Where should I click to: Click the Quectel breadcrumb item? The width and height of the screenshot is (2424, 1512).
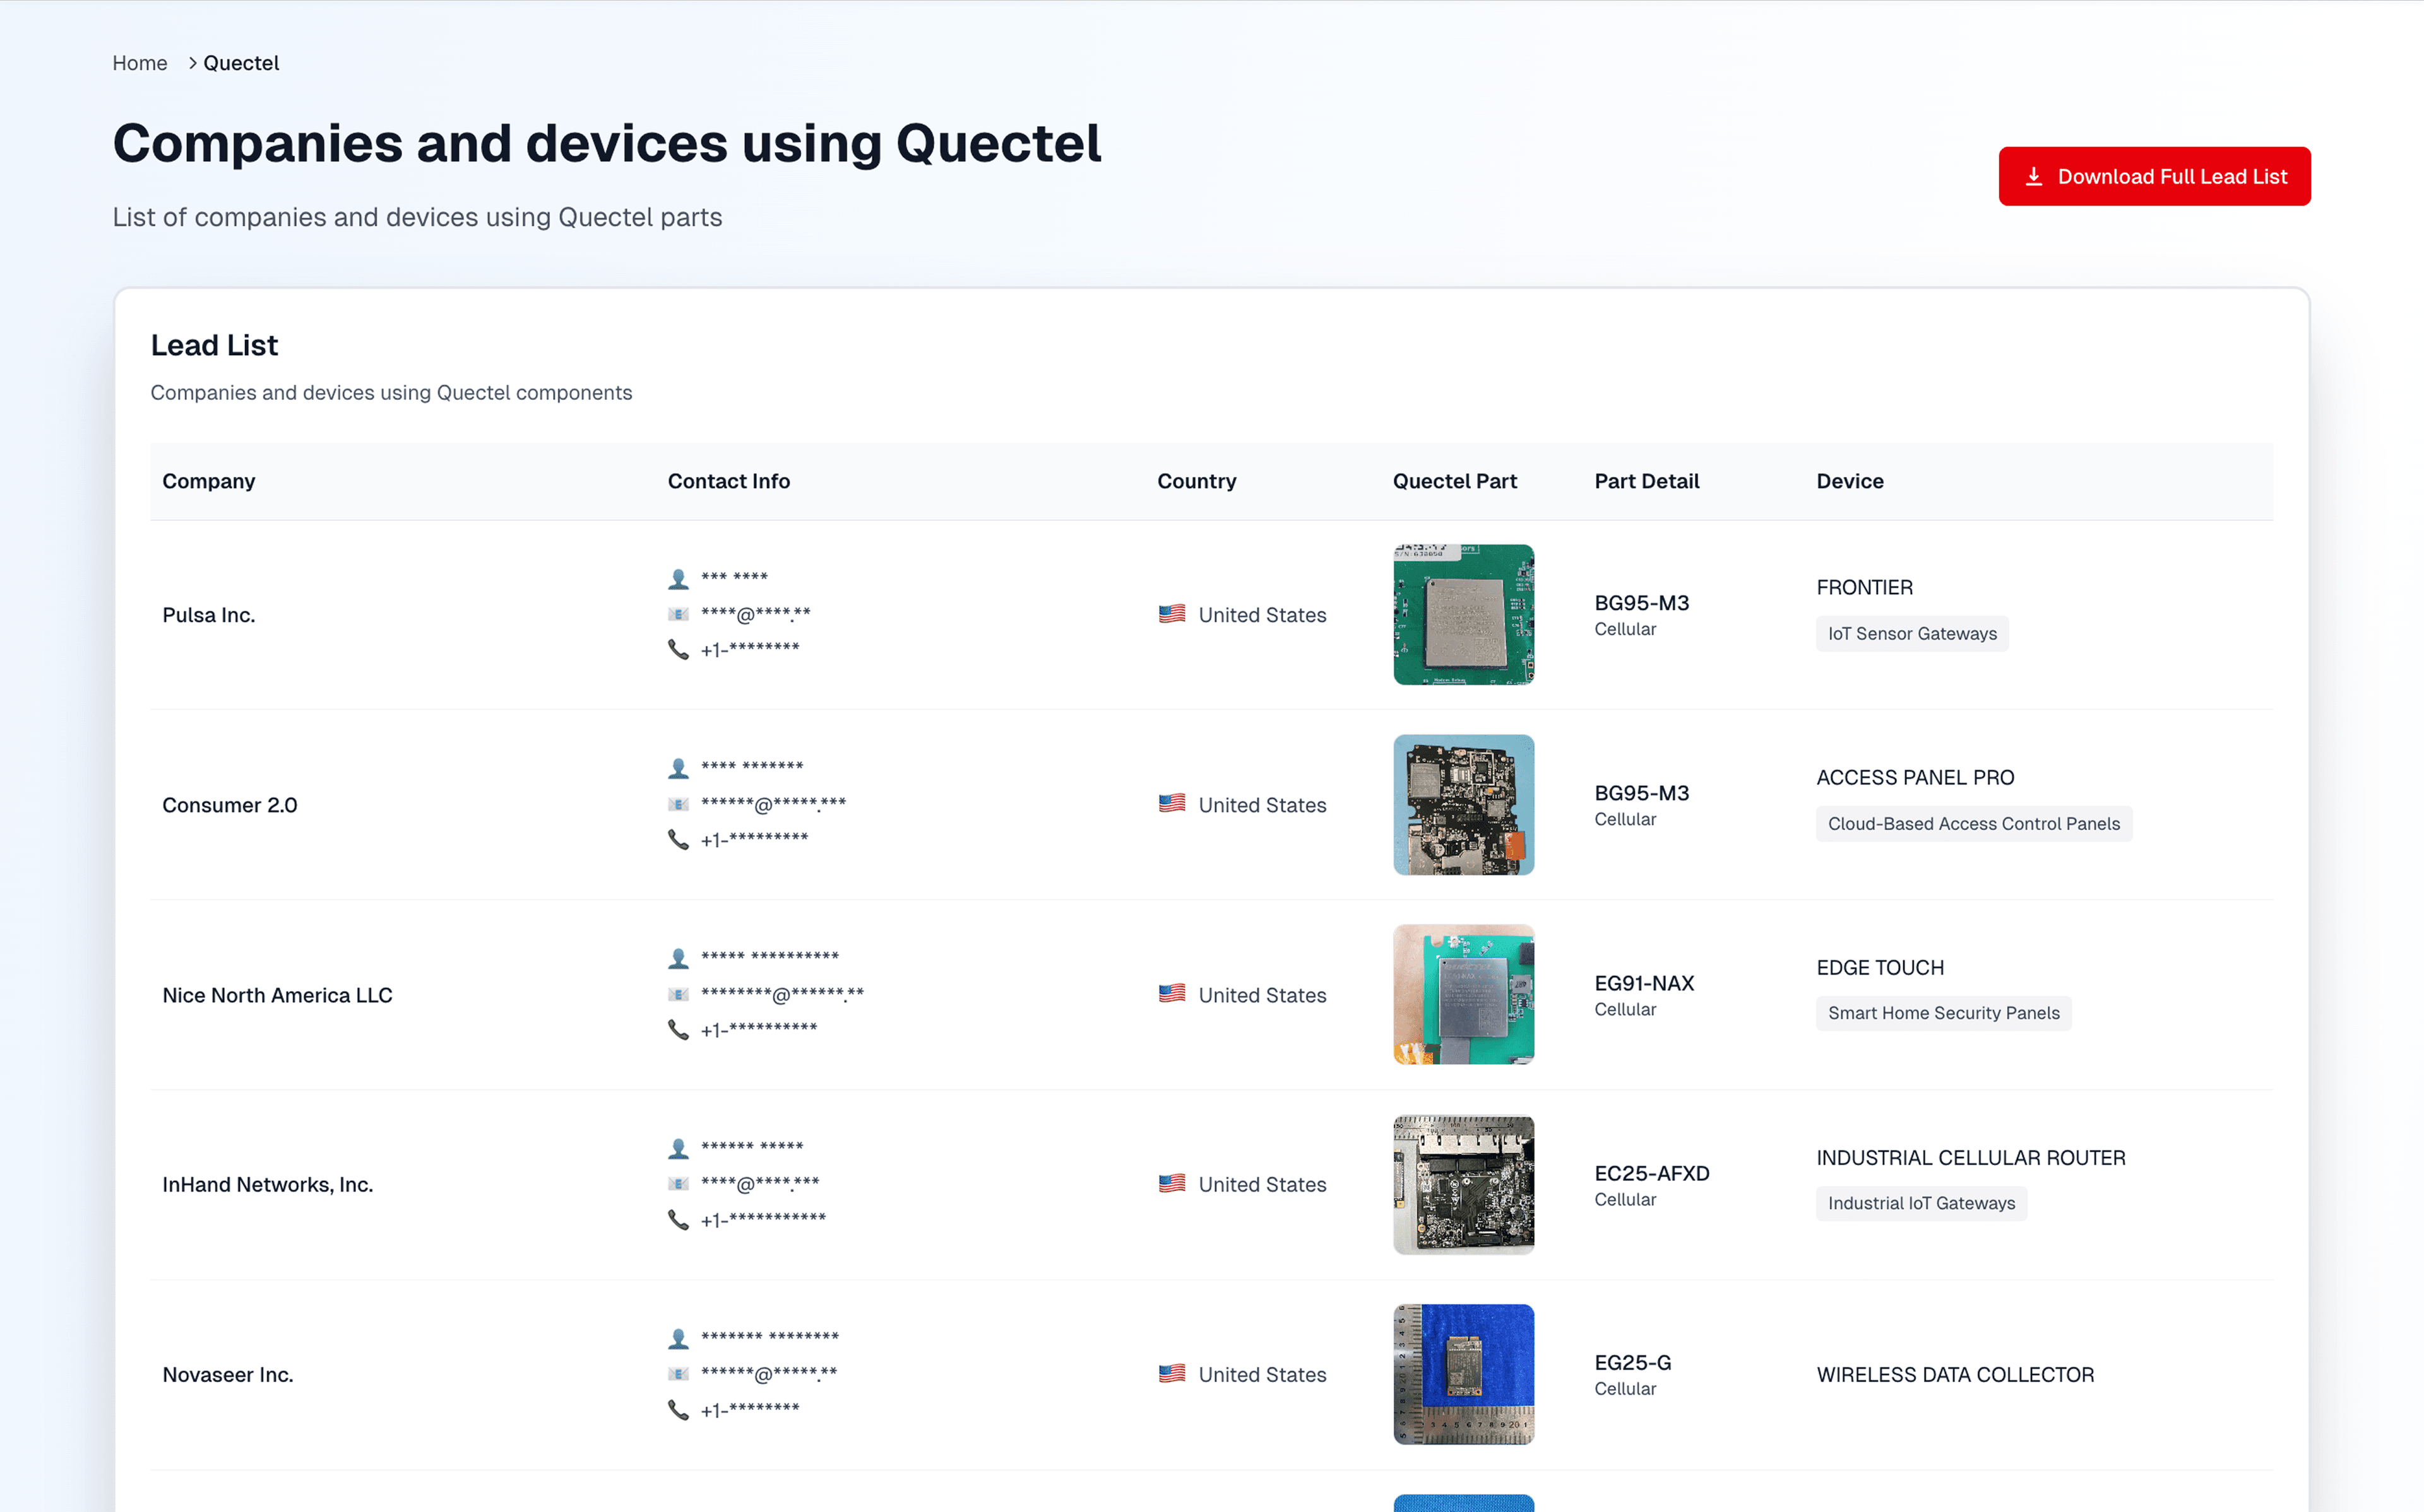click(x=241, y=63)
